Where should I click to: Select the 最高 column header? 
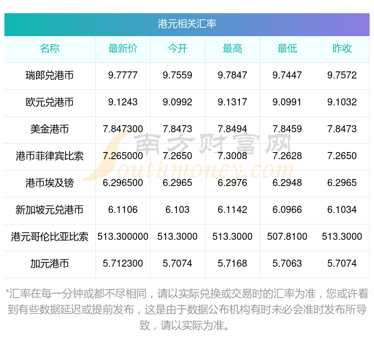coord(232,48)
